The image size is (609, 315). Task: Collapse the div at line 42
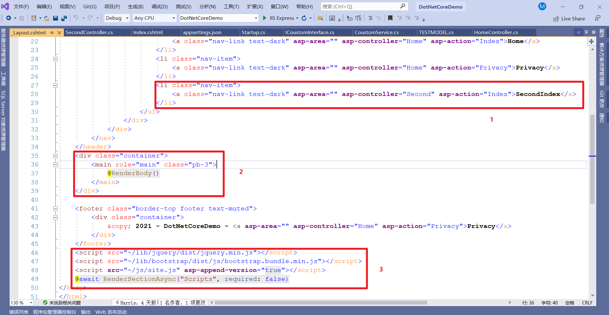pos(56,217)
